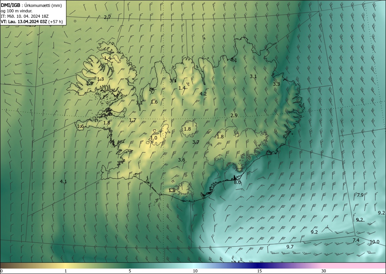
Task: Click the colorbar label 5
Action: 130,271
